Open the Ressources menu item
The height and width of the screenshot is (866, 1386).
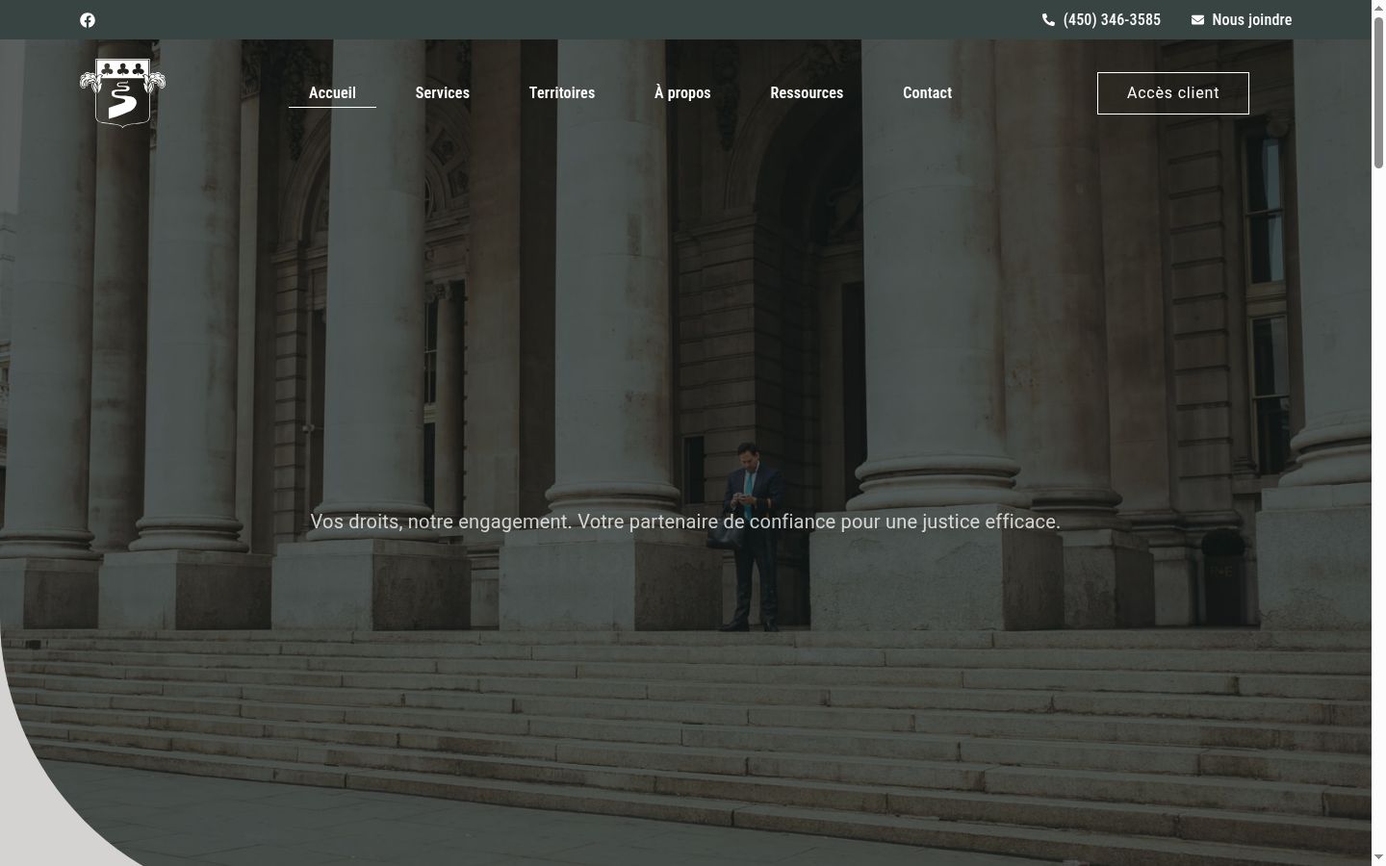click(807, 92)
